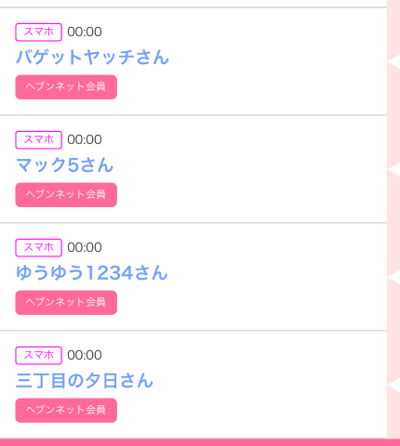Open マック5さん profile link

click(x=64, y=164)
